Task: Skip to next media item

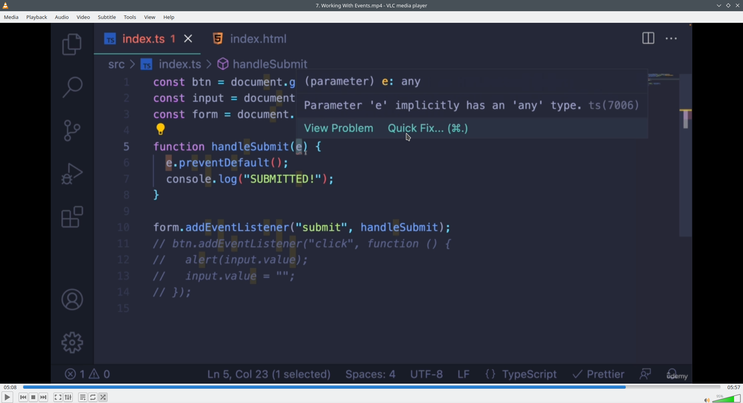Action: coord(44,398)
